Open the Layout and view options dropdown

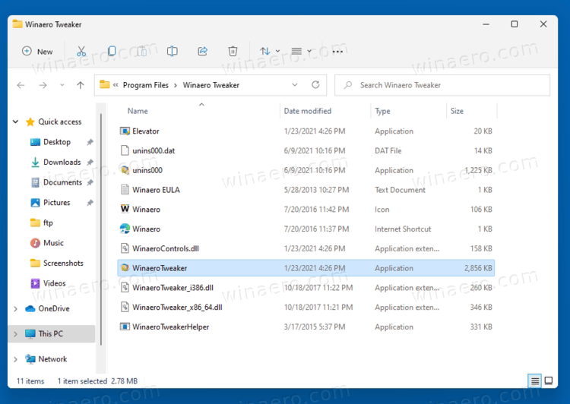coord(302,51)
